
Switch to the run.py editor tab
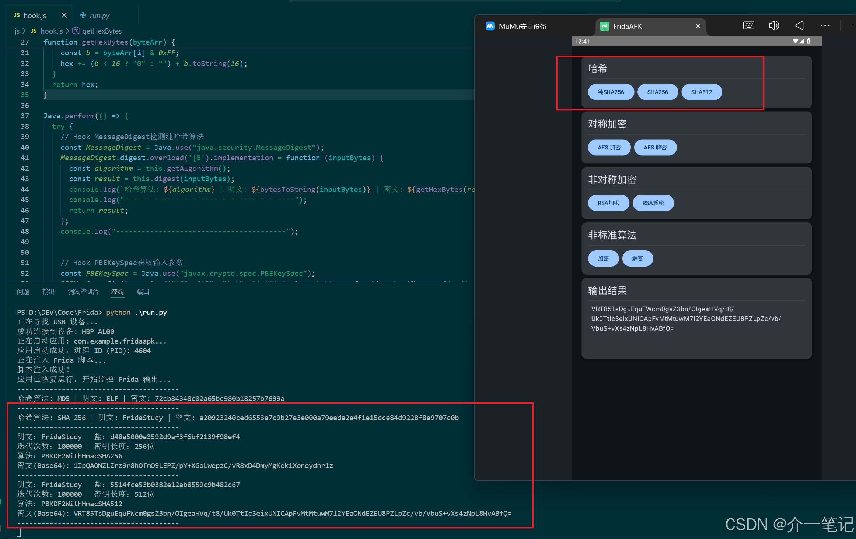[x=99, y=15]
